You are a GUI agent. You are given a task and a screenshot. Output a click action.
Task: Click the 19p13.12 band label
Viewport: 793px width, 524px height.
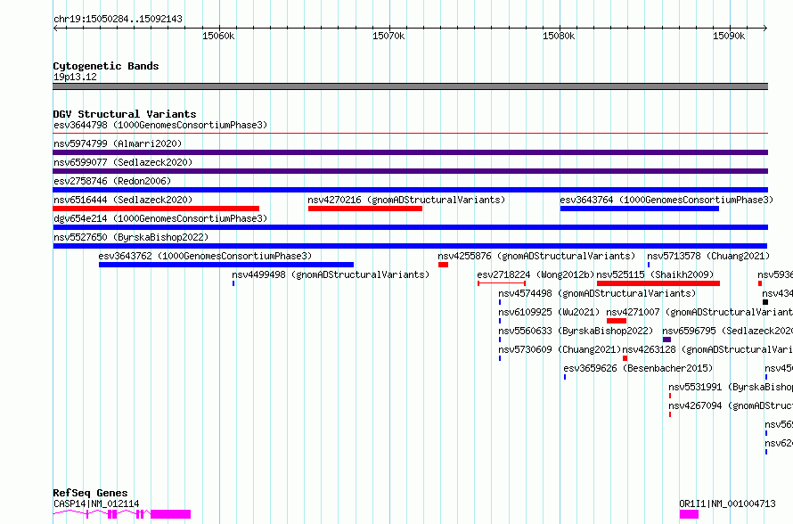tap(75, 77)
